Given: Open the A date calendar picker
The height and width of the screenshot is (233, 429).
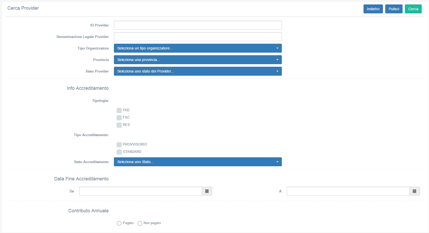Looking at the screenshot, I should [x=415, y=191].
